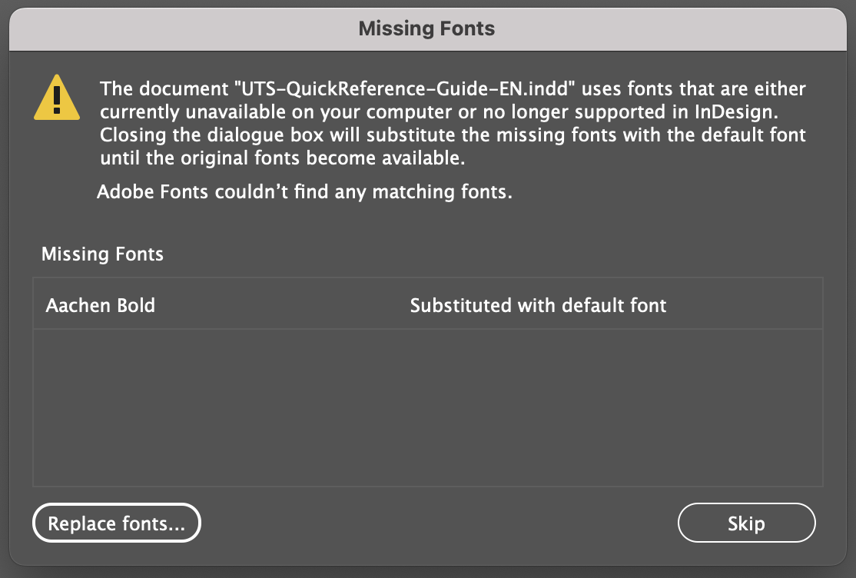Click the yellow warning triangle icon
This screenshot has width=856, height=578.
pos(57,98)
